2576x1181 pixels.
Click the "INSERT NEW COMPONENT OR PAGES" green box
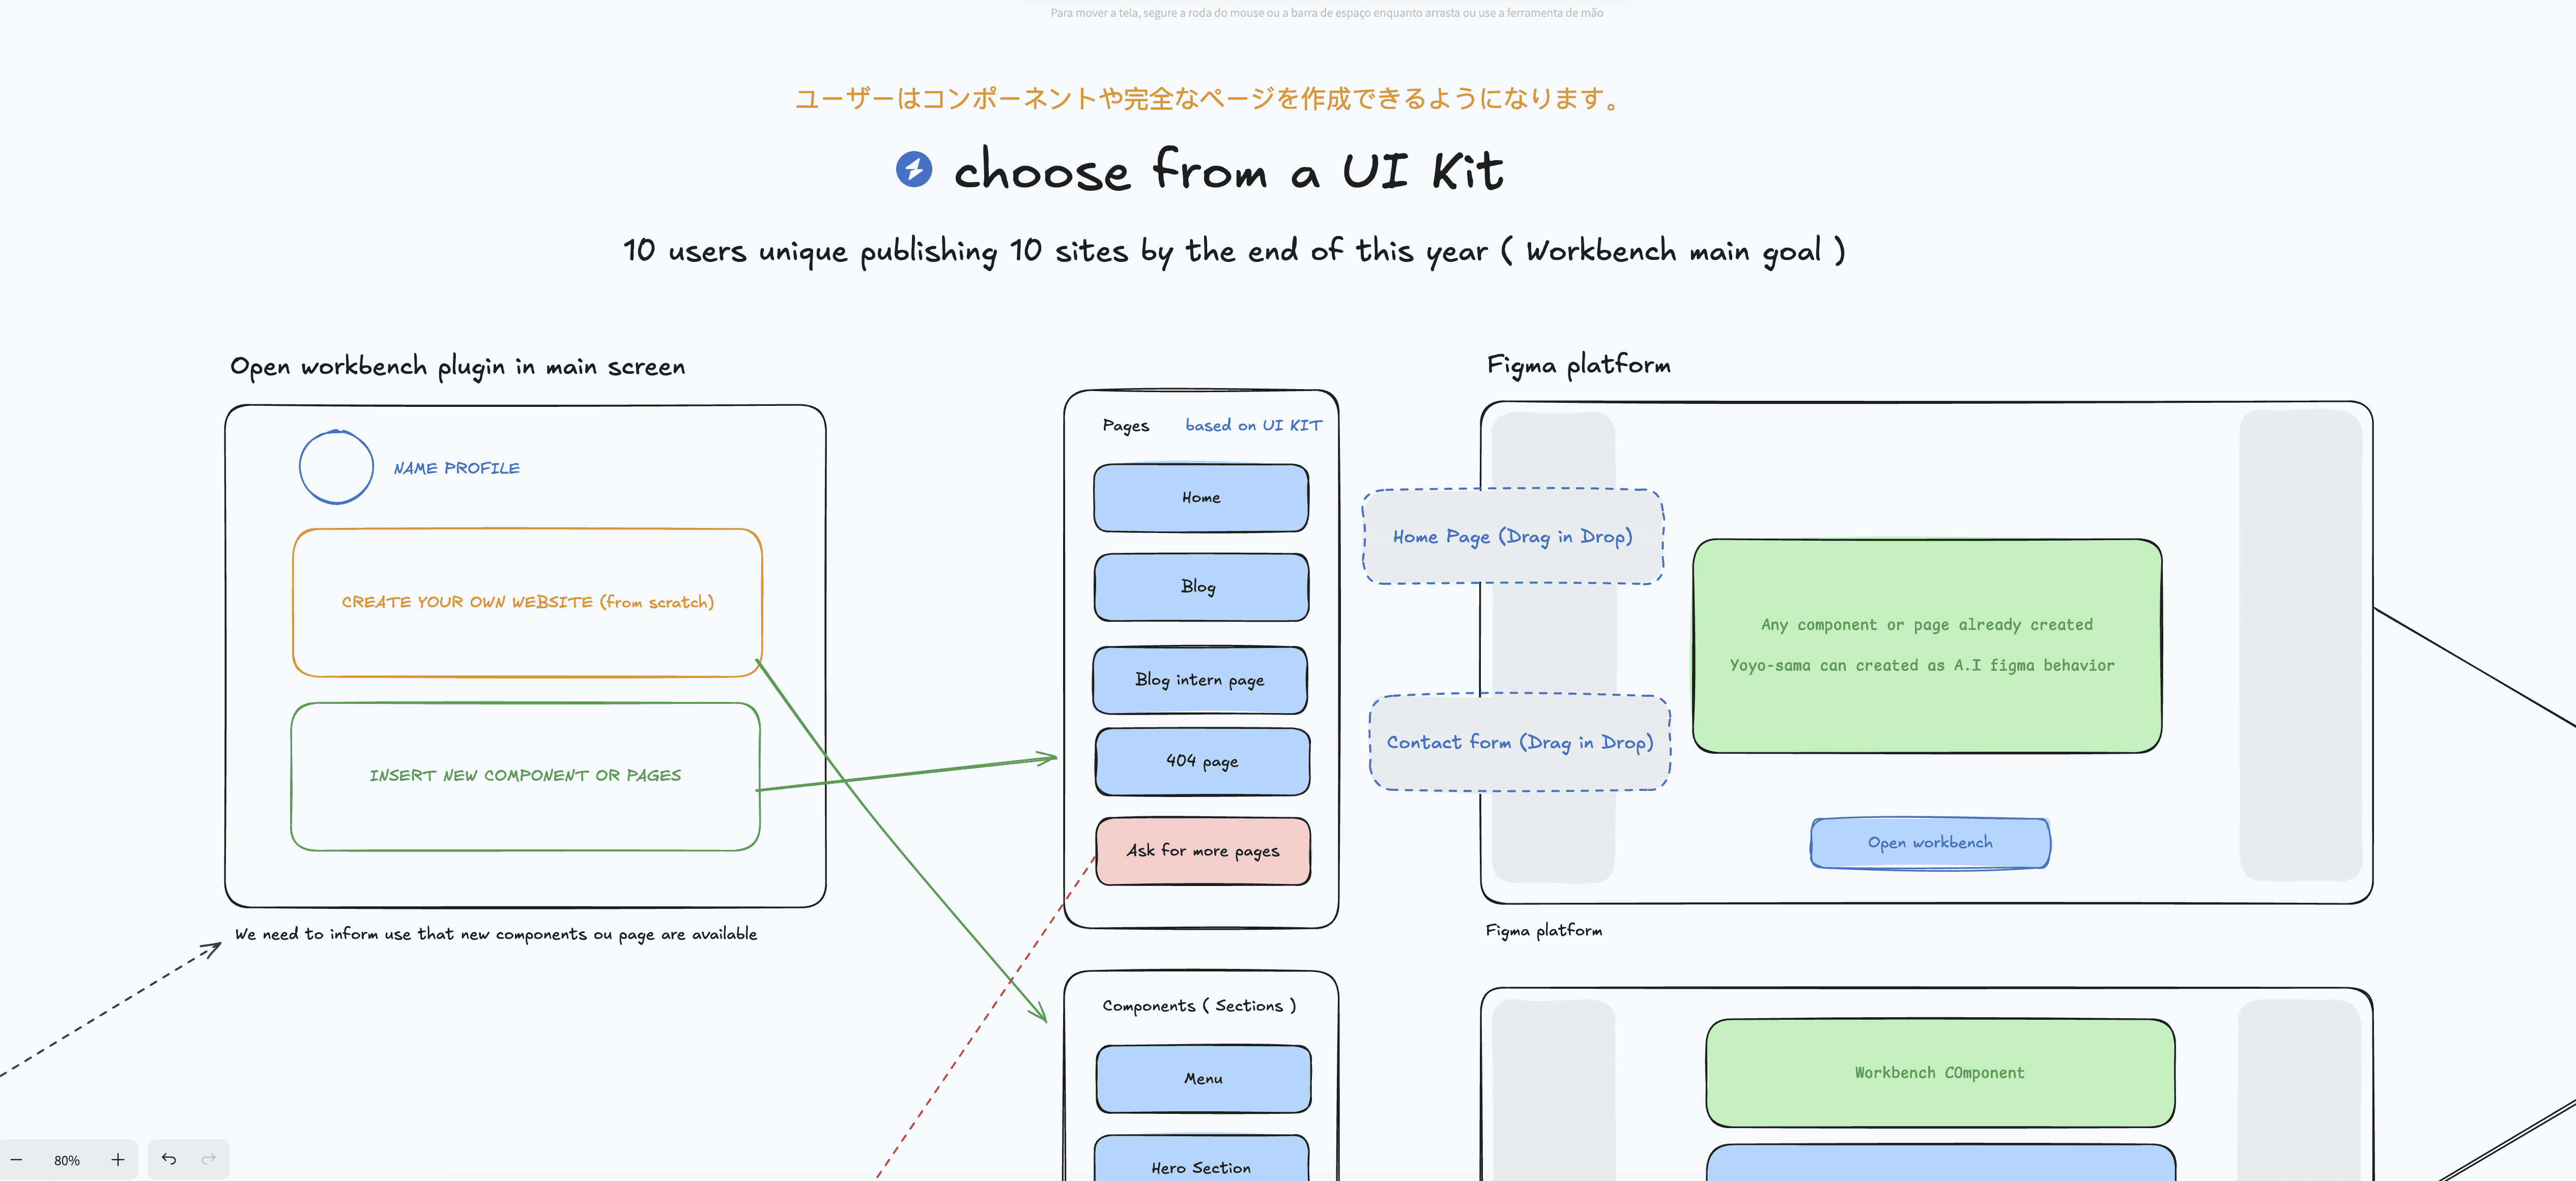pos(525,776)
